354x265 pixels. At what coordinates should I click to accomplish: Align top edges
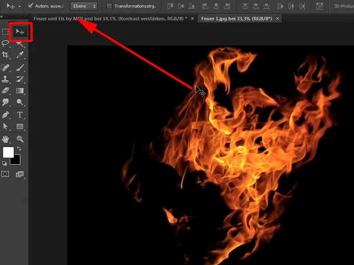click(170, 6)
